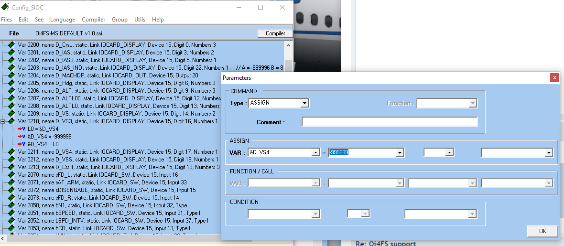Open the Utils menu

[x=140, y=20]
